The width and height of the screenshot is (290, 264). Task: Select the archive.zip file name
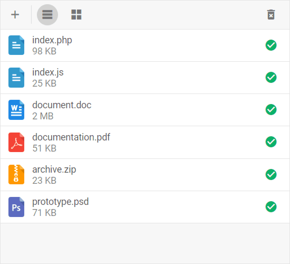(54, 169)
